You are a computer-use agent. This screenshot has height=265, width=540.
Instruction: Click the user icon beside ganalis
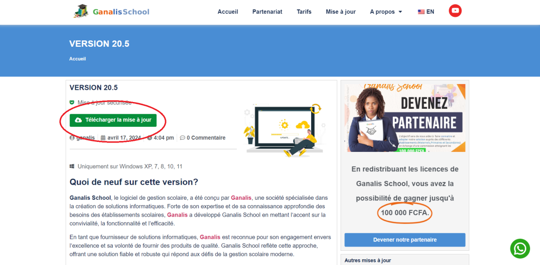coord(72,138)
